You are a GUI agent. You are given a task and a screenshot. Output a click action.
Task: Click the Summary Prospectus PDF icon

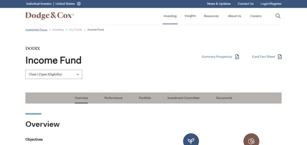click(237, 57)
